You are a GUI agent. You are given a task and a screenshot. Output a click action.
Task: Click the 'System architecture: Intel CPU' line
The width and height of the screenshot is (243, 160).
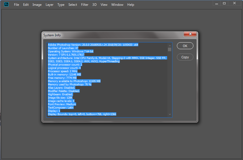coord(107,58)
